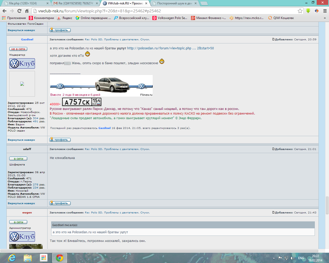Bookmark this page with star icon
The image size is (329, 263).
coord(300,11)
